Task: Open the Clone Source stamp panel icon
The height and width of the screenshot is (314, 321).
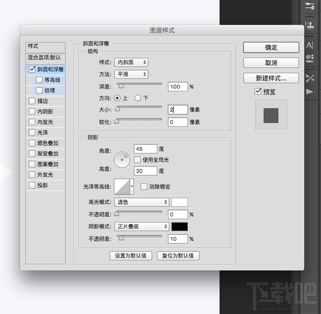Action: 310,25
